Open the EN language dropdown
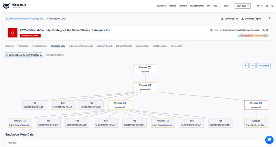Viewport: 276px width, 147px height. click(260, 6)
